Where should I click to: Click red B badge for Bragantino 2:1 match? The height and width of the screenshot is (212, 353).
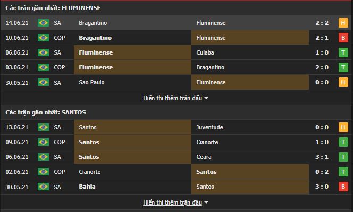[x=344, y=38]
